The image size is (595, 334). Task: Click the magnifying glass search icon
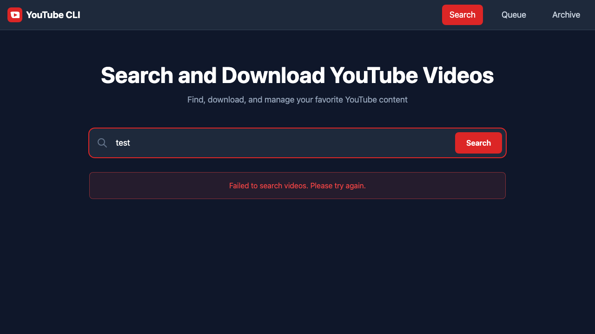(102, 143)
